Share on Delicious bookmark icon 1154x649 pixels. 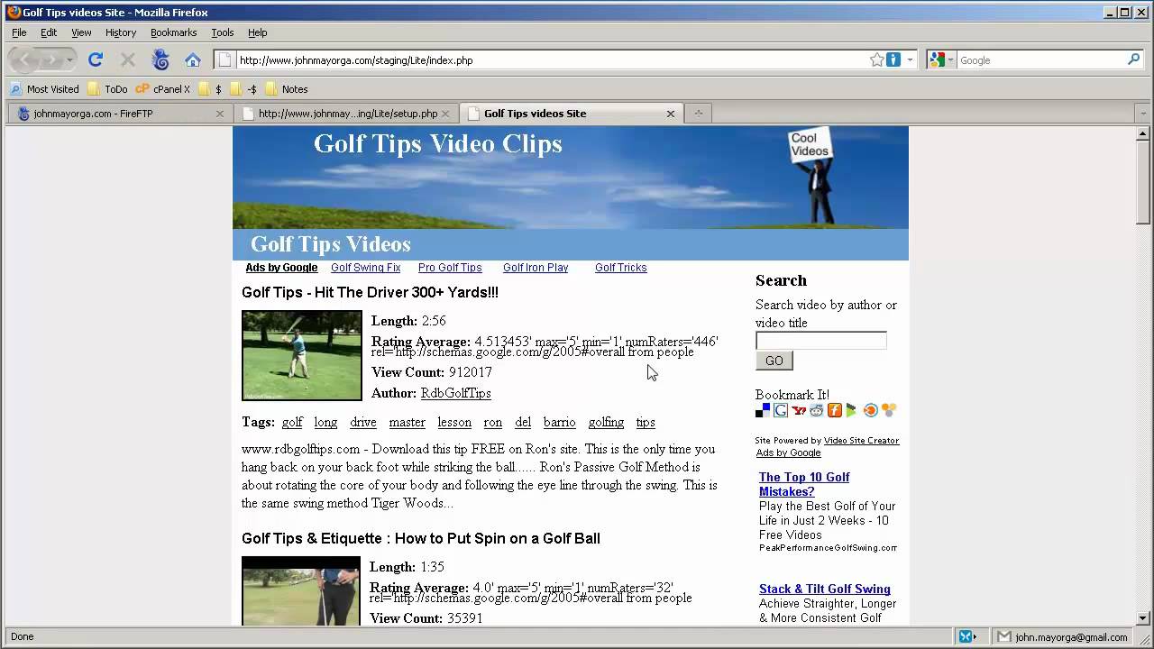pyautogui.click(x=763, y=410)
